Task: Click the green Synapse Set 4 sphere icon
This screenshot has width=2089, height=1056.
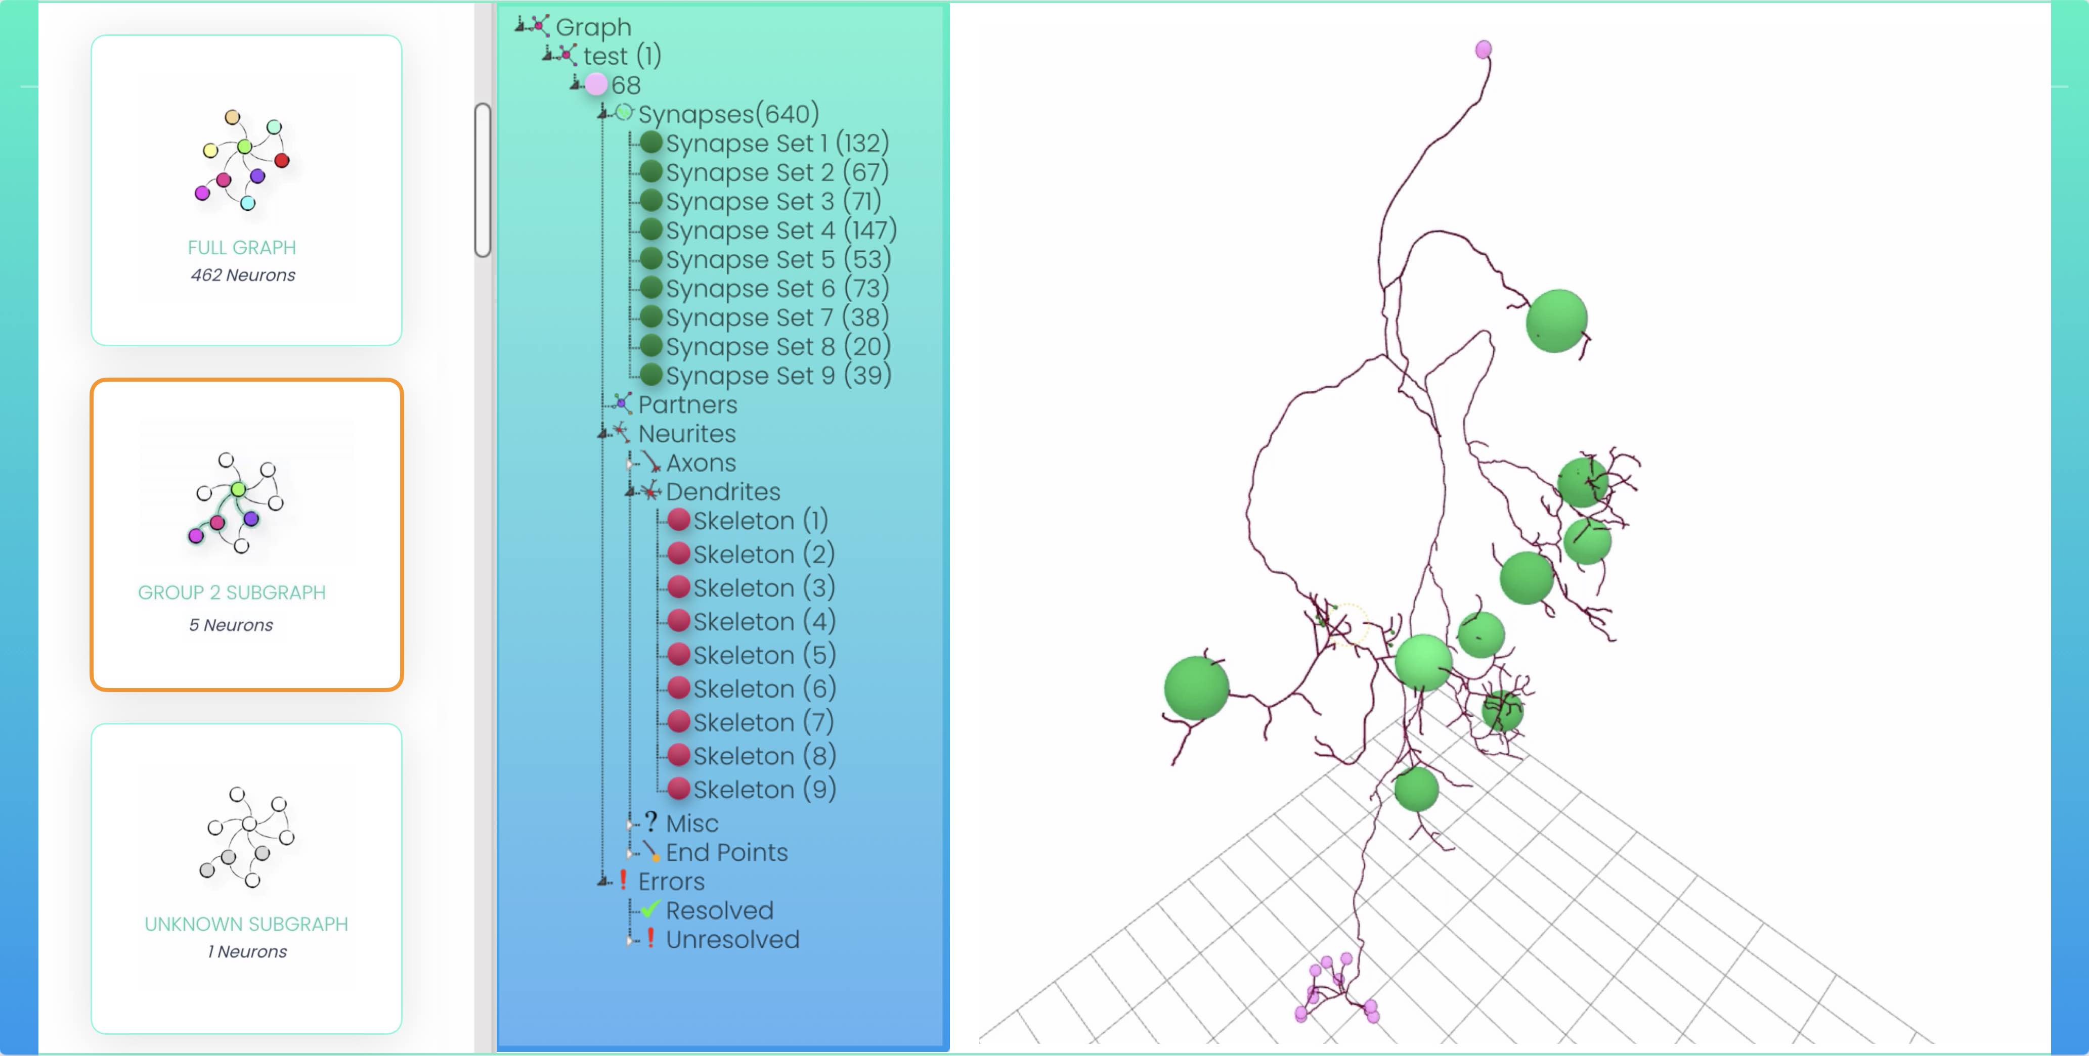Action: [651, 229]
